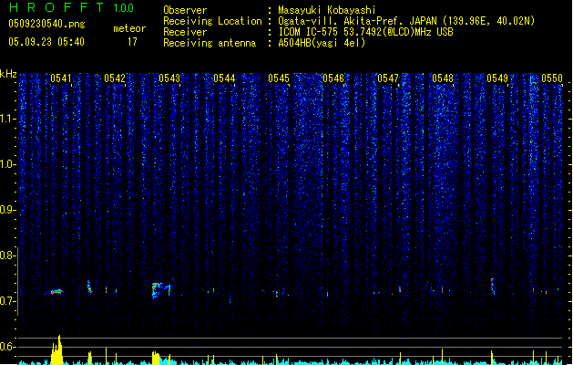Click the 0542 time marker
The height and width of the screenshot is (365, 573).
click(x=115, y=78)
